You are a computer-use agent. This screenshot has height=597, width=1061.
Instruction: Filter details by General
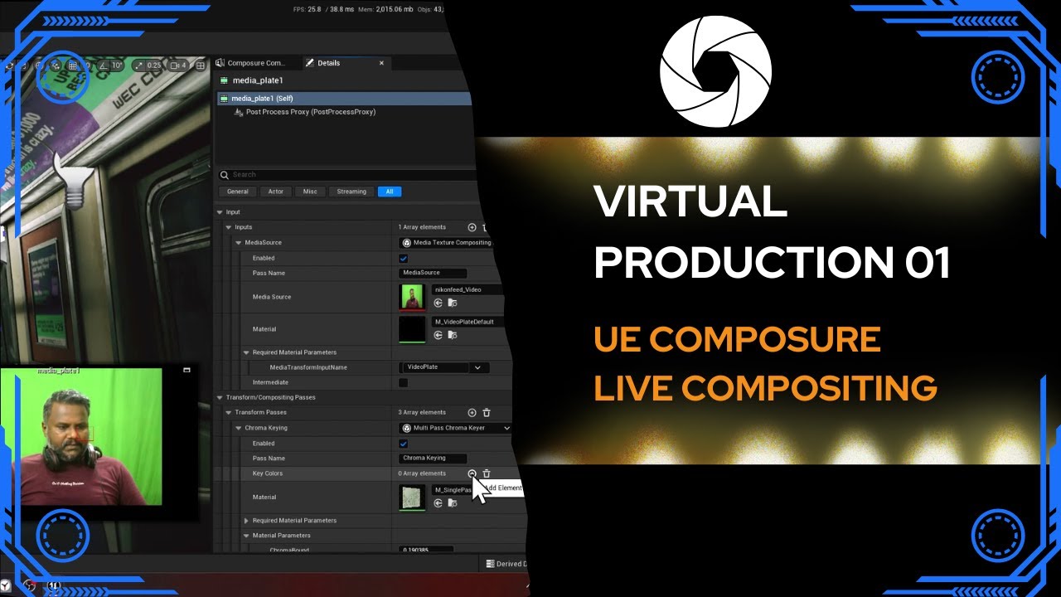pos(238,192)
